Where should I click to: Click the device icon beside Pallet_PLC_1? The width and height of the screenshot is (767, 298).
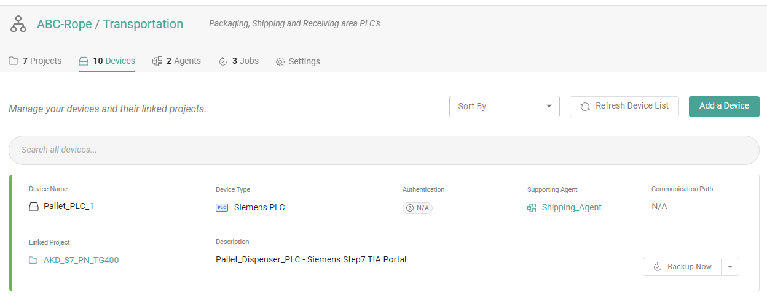34,207
